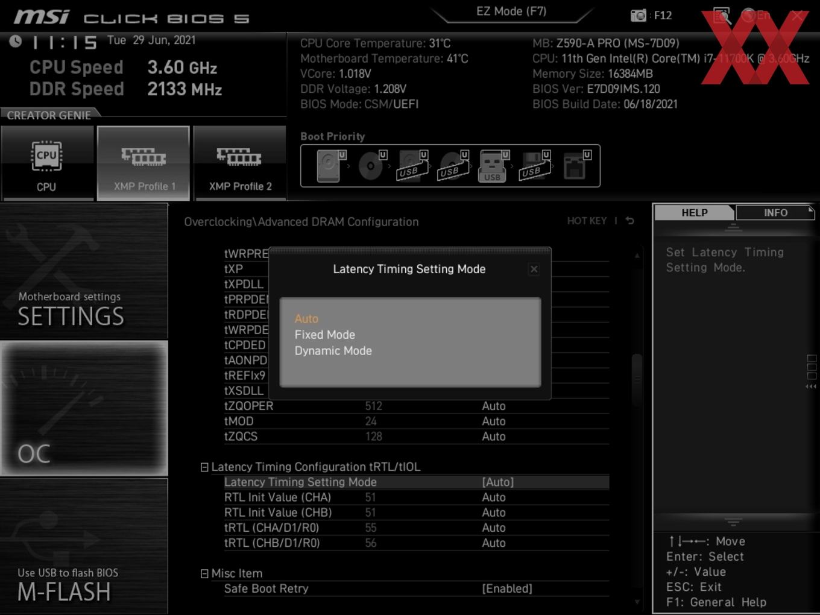The width and height of the screenshot is (820, 615).
Task: Click Auto field for RTL Init Value (CHA)
Action: 494,497
